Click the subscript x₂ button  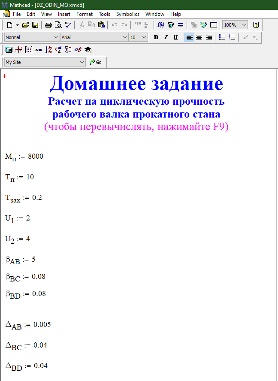pyautogui.click(x=255, y=37)
